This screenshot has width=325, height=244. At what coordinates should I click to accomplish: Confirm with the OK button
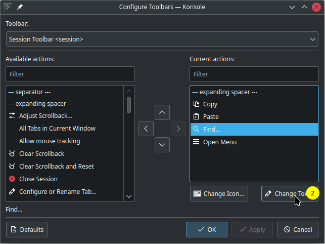coord(207,230)
